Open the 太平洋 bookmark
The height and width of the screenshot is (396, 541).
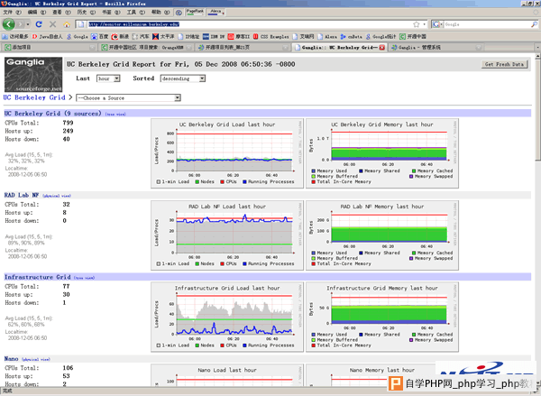tap(163, 36)
